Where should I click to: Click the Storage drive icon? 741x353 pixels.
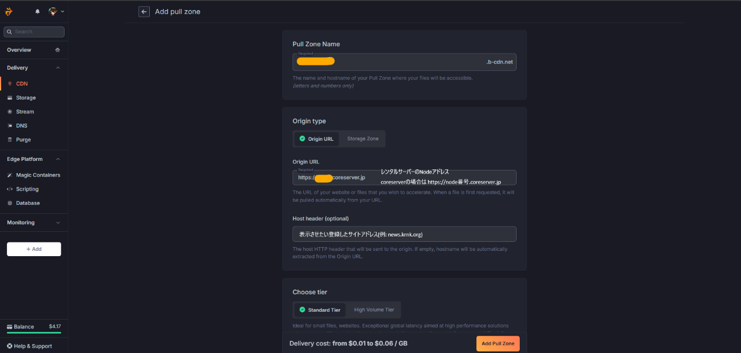click(x=10, y=98)
